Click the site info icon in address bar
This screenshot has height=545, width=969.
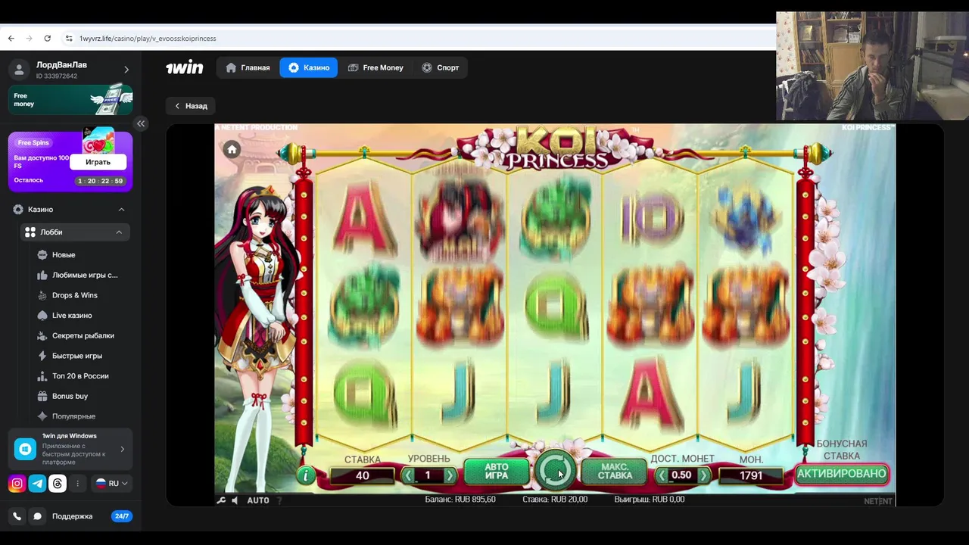coord(69,38)
